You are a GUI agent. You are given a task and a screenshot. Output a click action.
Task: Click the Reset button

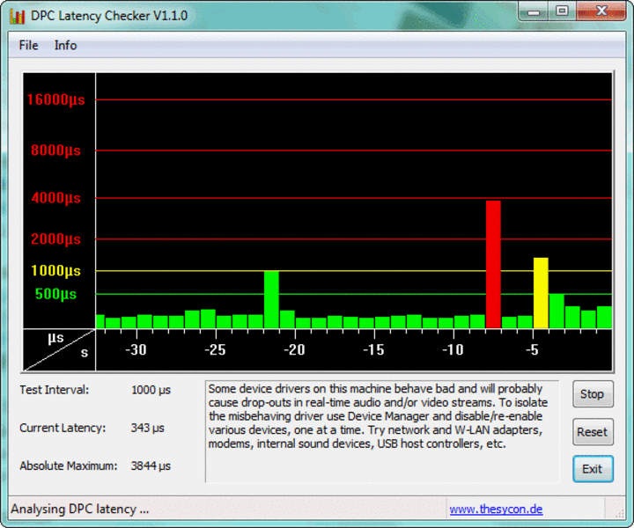click(x=592, y=432)
